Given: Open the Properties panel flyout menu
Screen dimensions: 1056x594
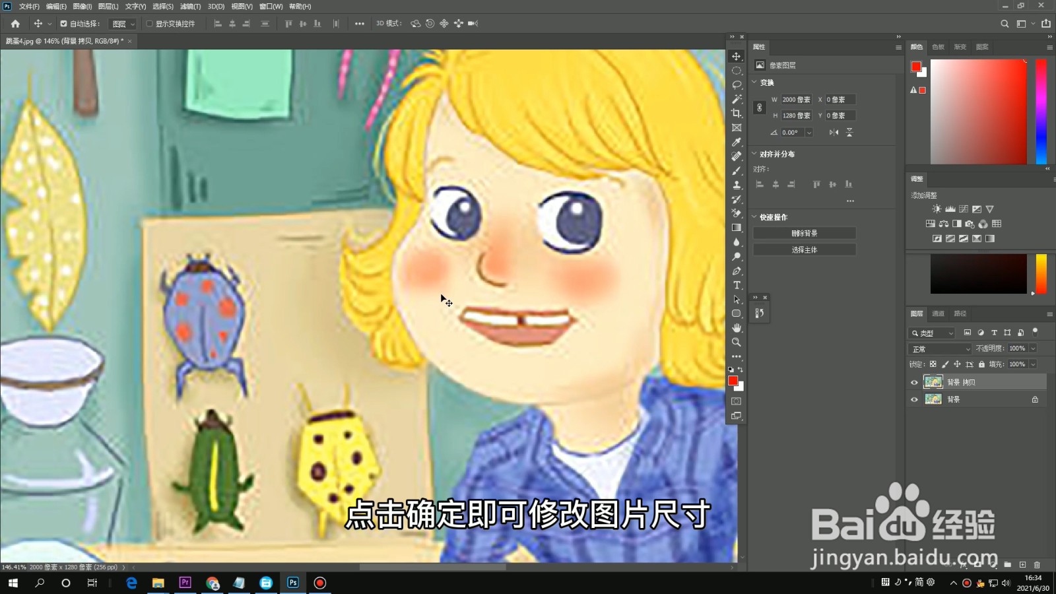Looking at the screenshot, I should [x=898, y=48].
